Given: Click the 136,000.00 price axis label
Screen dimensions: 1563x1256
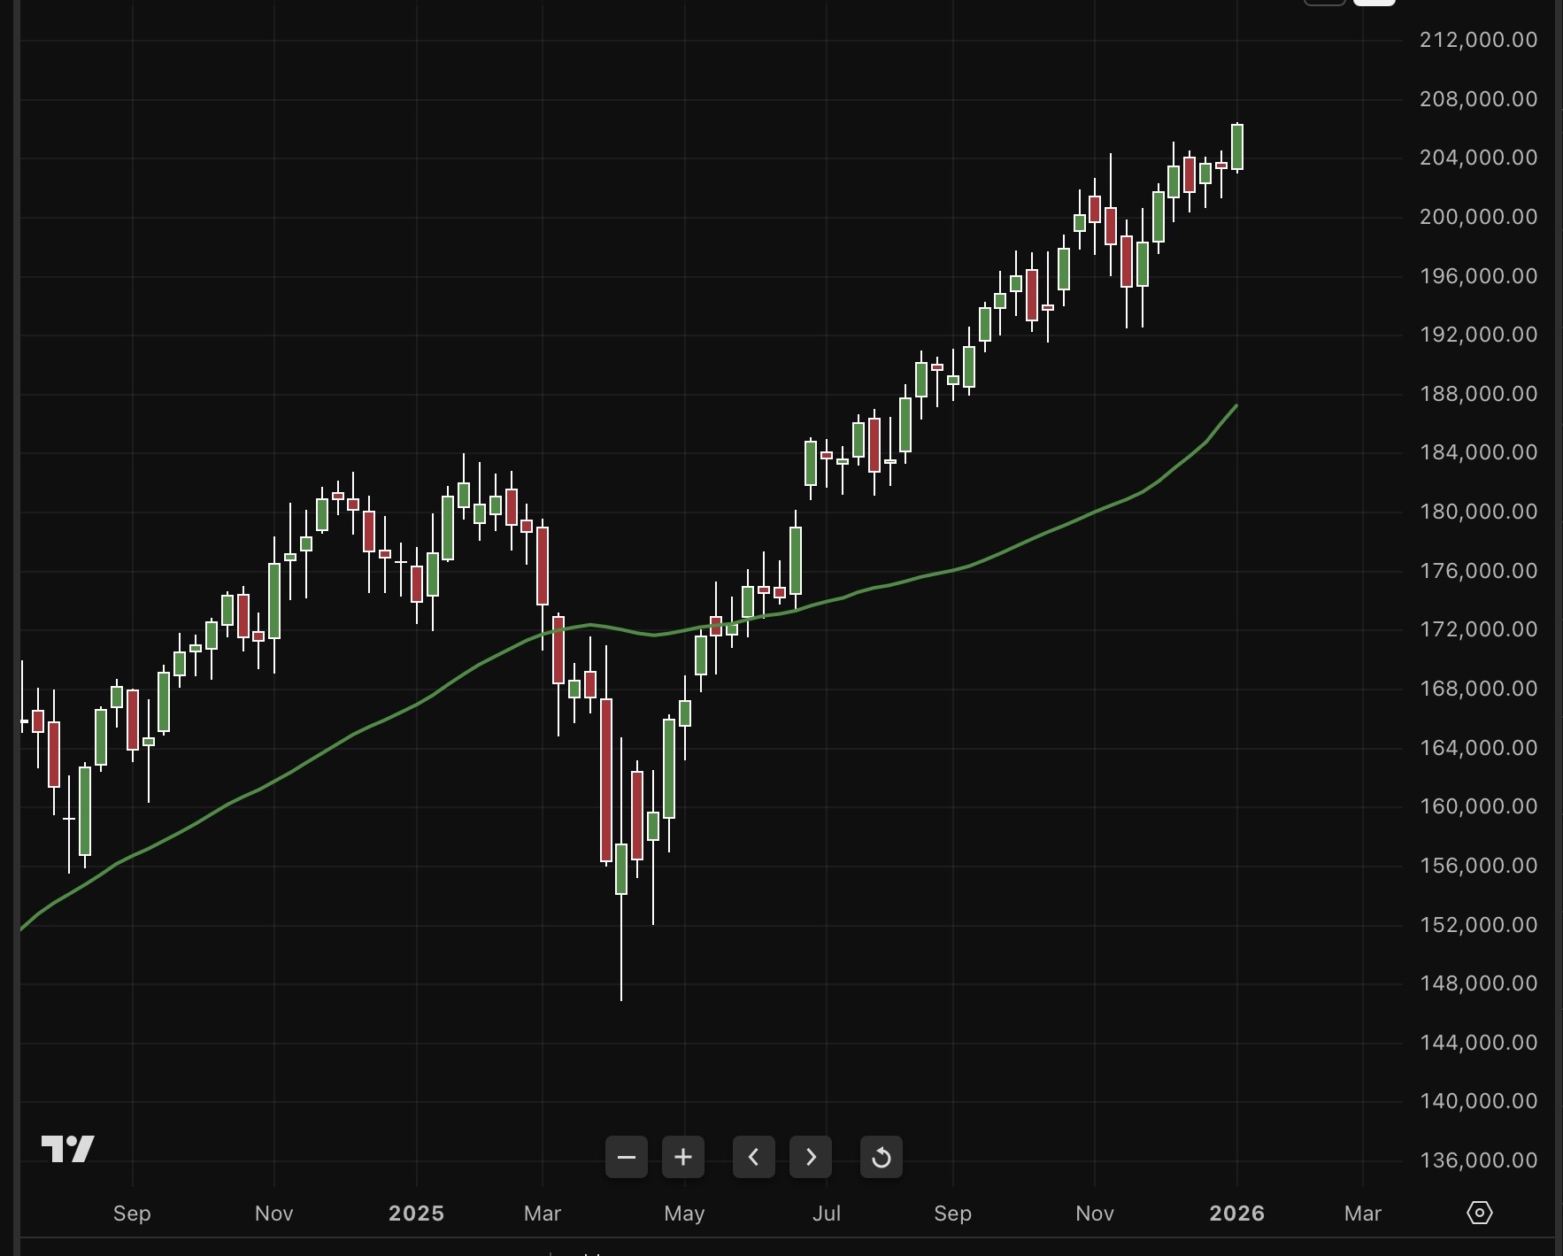Looking at the screenshot, I should point(1478,1160).
